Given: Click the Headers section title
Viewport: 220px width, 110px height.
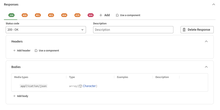Looking at the screenshot, I should pos(17,41).
